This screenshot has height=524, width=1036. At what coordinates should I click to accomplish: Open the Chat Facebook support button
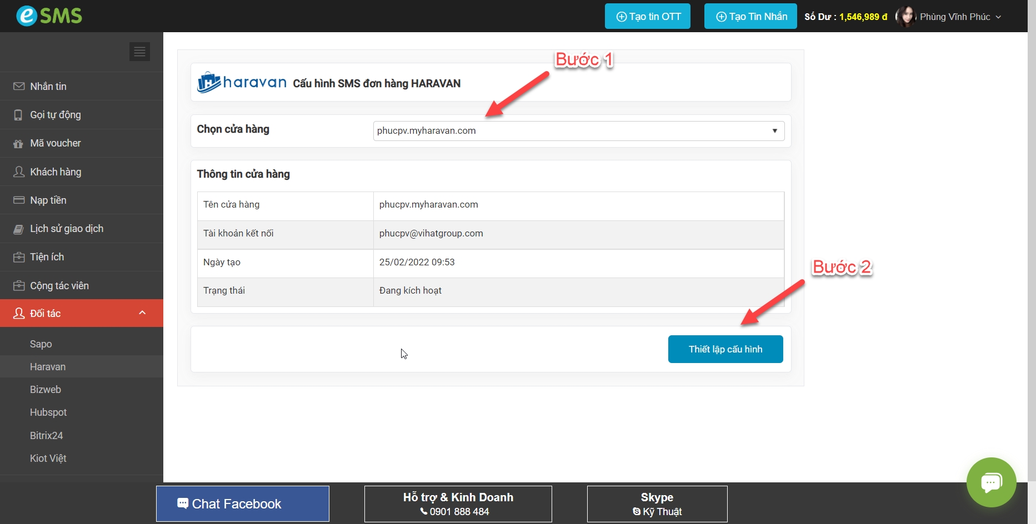(x=243, y=504)
